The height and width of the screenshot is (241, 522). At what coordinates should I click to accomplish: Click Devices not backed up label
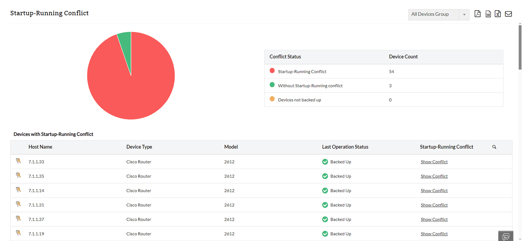300,100
